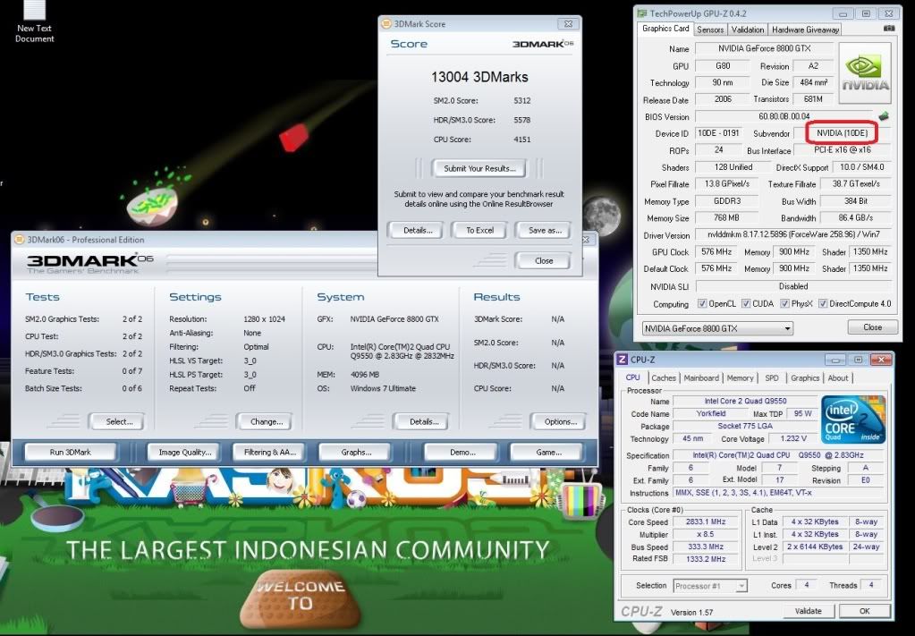Click the CPU-Z Validate button
This screenshot has height=636, width=915.
[x=809, y=611]
